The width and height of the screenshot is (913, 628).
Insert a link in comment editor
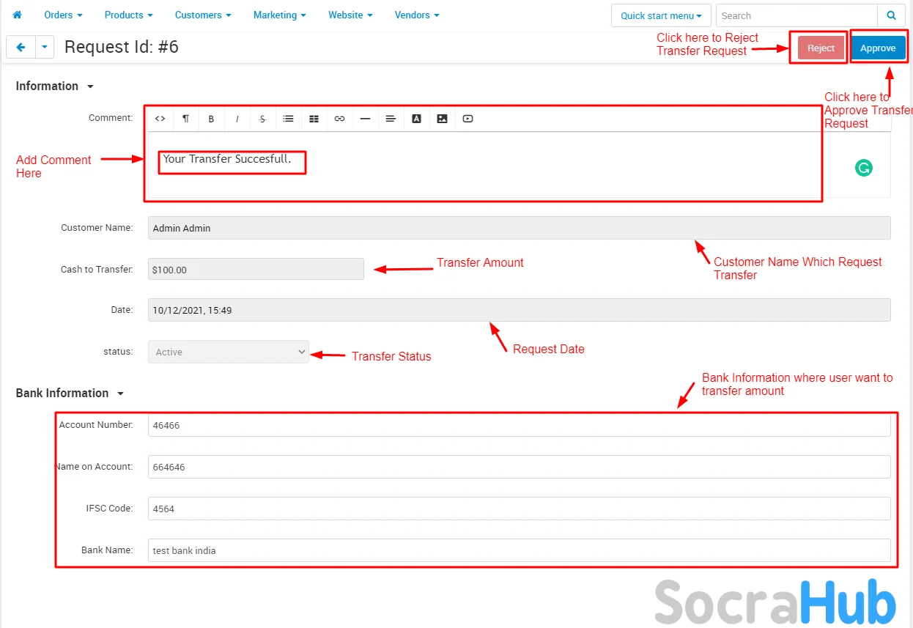click(x=339, y=119)
